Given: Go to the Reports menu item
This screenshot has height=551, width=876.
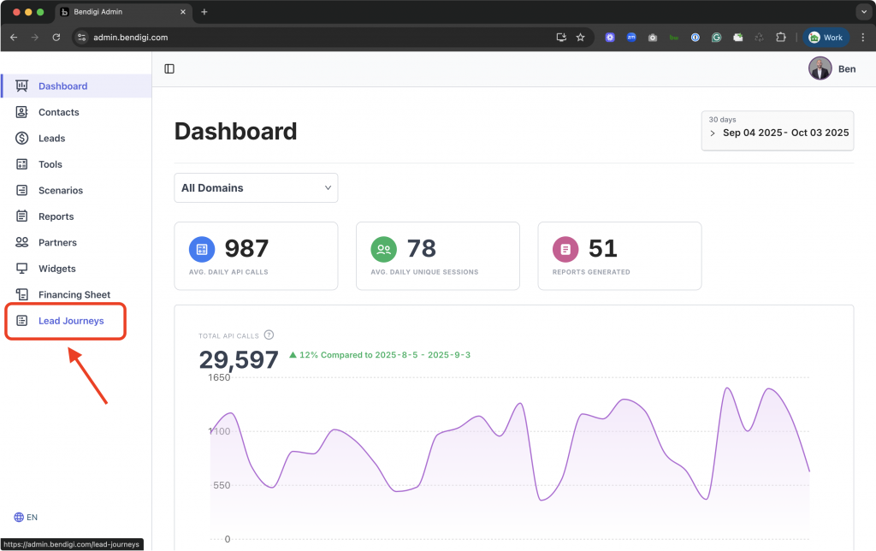Looking at the screenshot, I should point(56,216).
